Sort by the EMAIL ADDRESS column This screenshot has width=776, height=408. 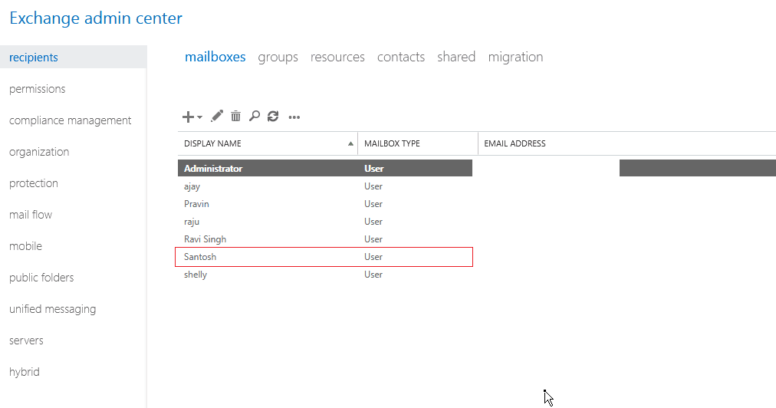click(x=515, y=143)
